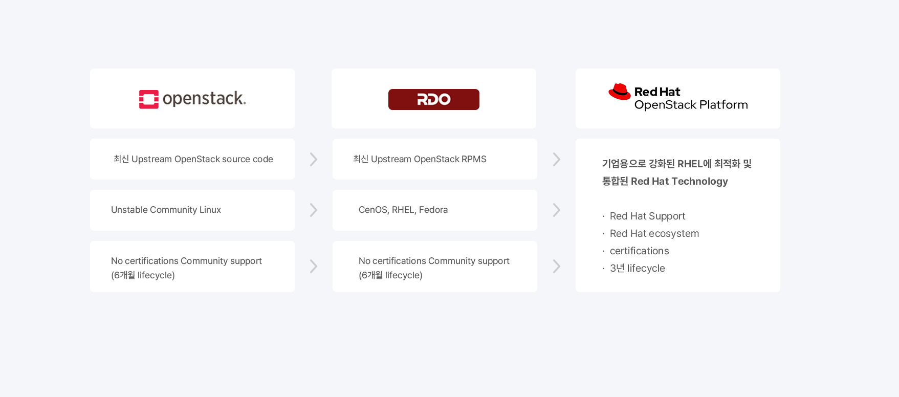Click the chevron after the RDO No certifications card
This screenshot has height=397, width=899.
click(557, 266)
